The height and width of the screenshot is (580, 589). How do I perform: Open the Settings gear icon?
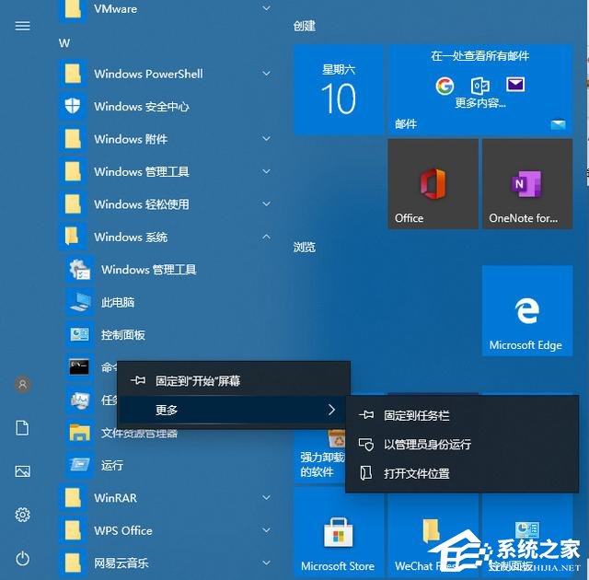click(x=23, y=515)
